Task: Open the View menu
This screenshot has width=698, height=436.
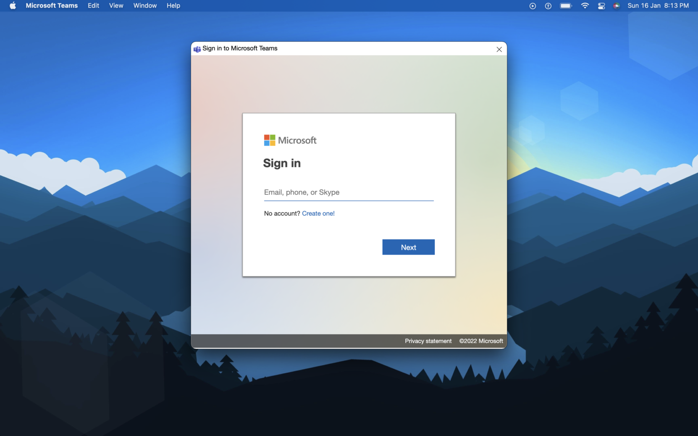Action: click(116, 5)
